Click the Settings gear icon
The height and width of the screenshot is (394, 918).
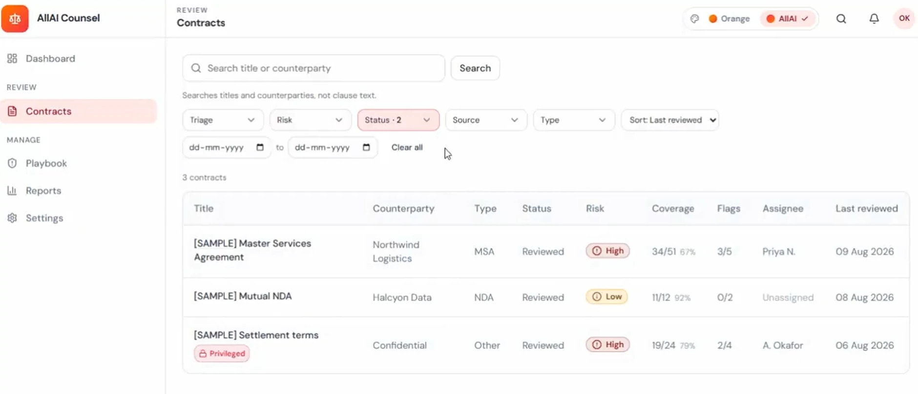point(12,218)
